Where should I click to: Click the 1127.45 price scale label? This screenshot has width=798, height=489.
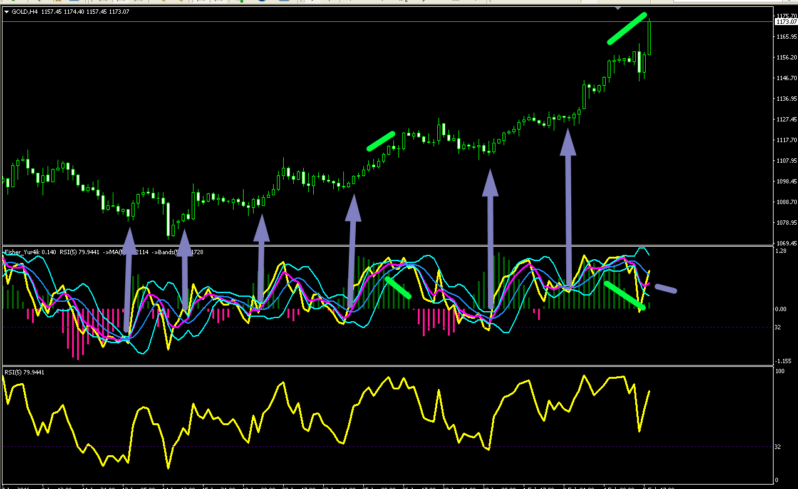pos(786,120)
